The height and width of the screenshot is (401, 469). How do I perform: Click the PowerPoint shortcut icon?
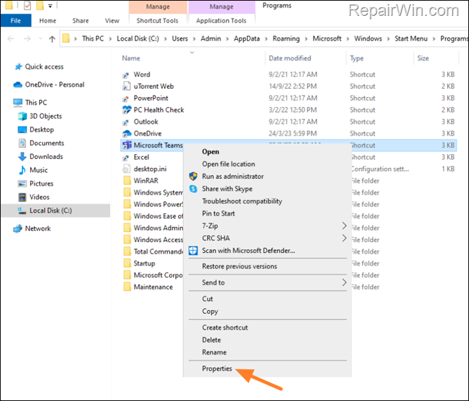click(x=127, y=98)
